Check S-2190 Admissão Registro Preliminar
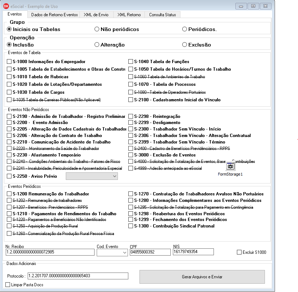 click(x=9, y=116)
